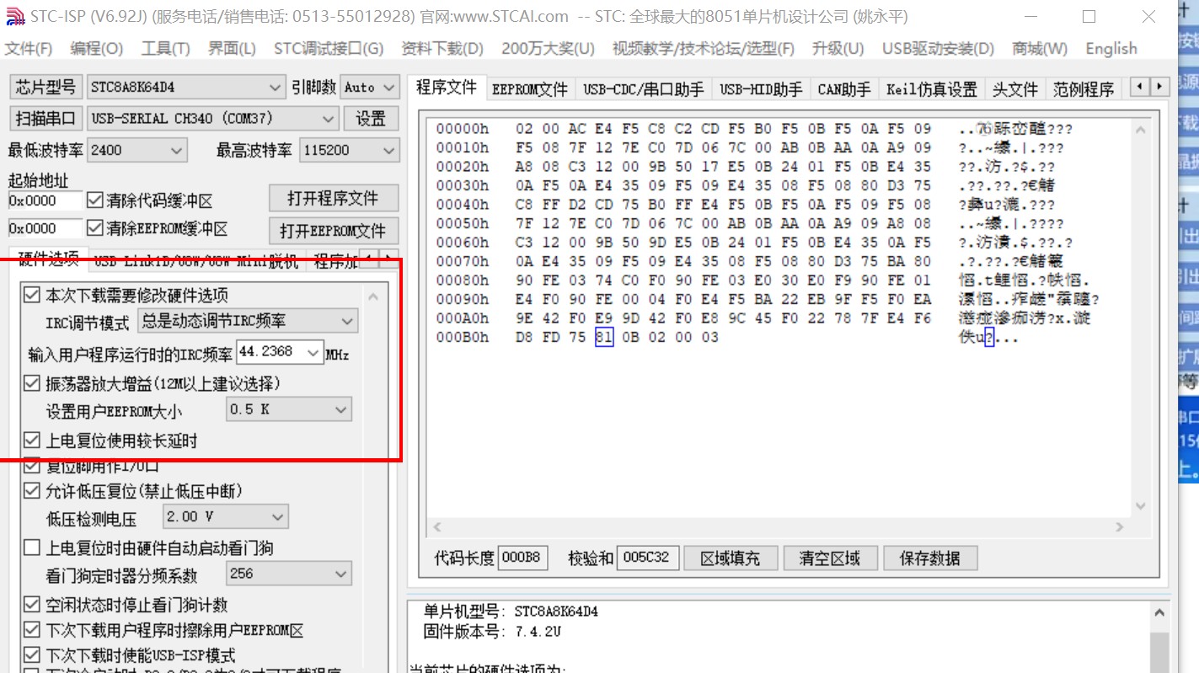
Task: Click the STC-ISP application icon in title bar
Action: point(14,17)
